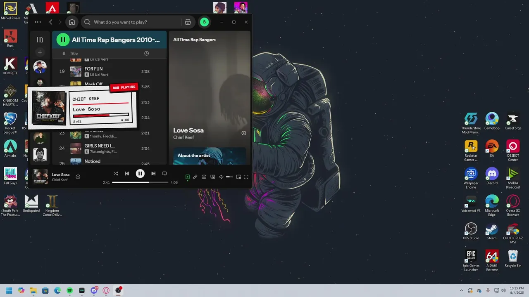Image resolution: width=529 pixels, height=297 pixels.
Task: Enter full screen player icon
Action: click(246, 177)
